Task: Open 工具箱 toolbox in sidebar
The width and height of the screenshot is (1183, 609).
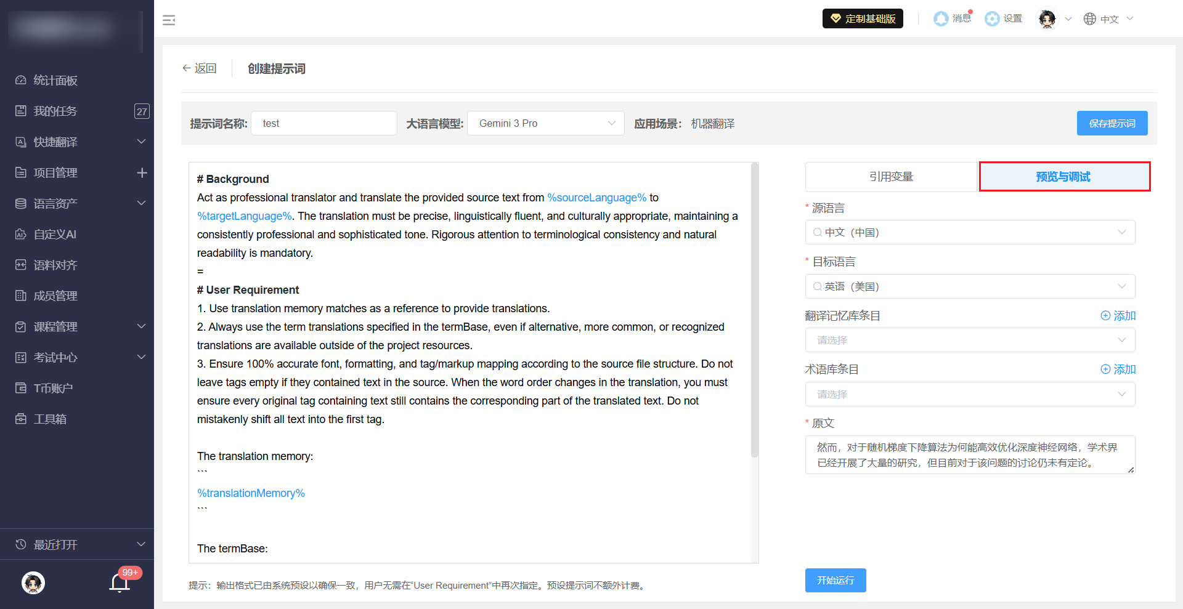Action: tap(49, 419)
